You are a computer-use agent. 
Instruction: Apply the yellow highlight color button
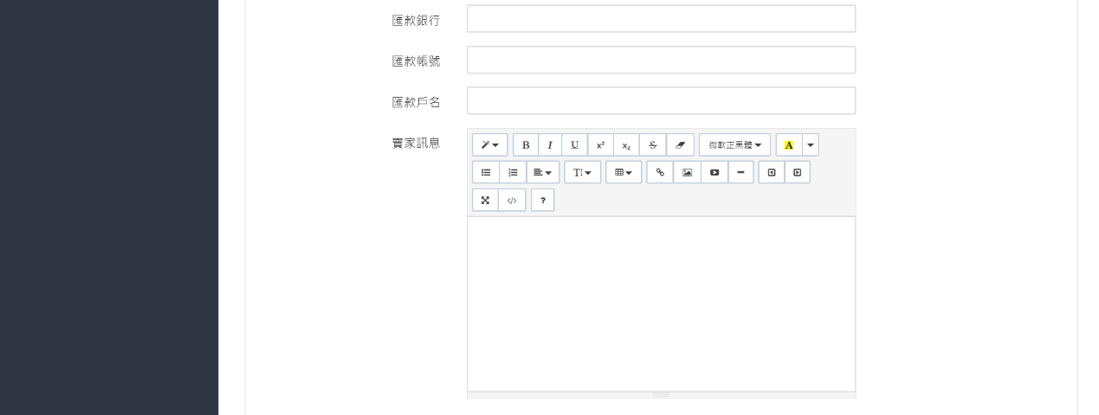(x=789, y=145)
